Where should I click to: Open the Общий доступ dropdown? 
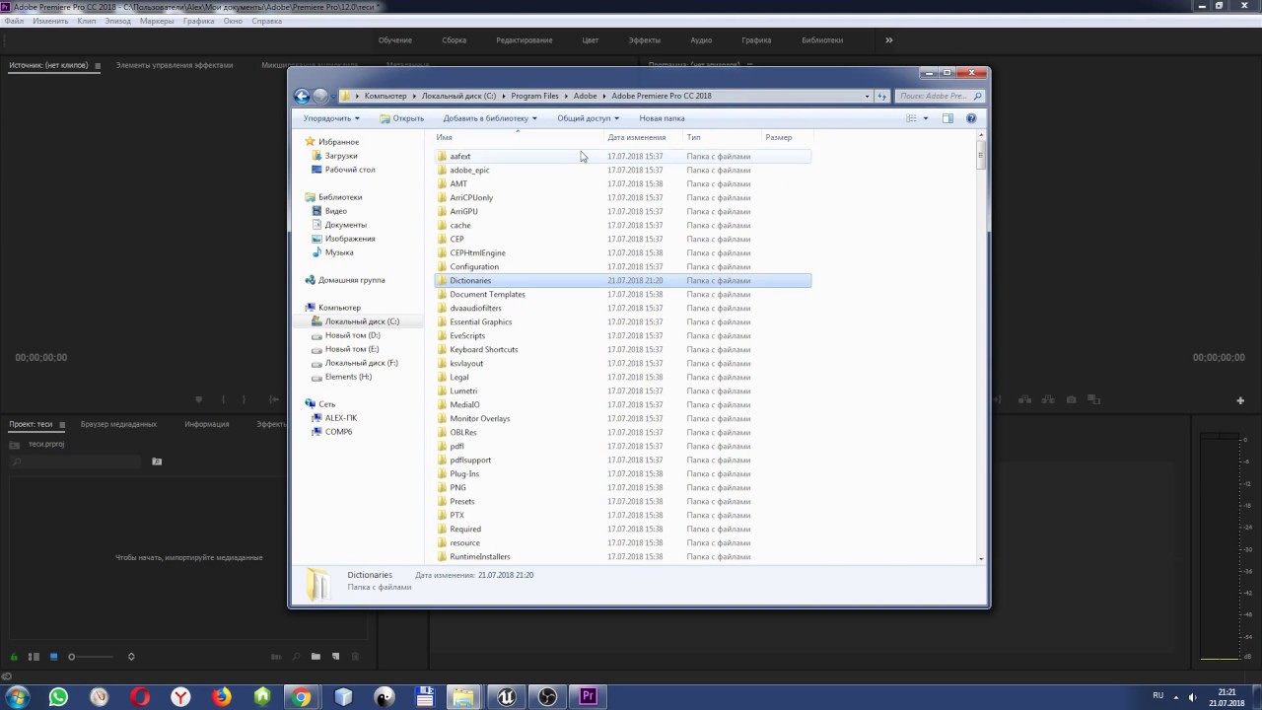coord(589,118)
